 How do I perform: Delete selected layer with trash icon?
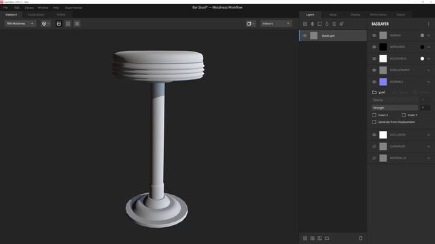[x=361, y=238]
